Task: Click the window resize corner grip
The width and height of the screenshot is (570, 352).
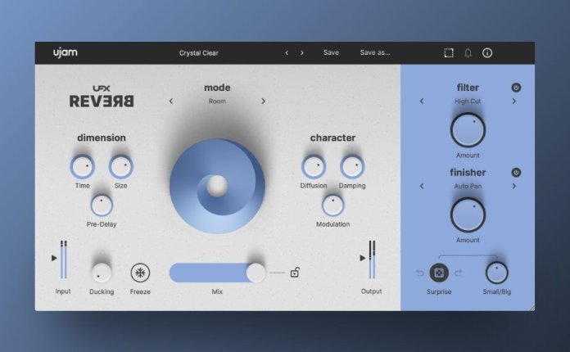Action: point(532,308)
